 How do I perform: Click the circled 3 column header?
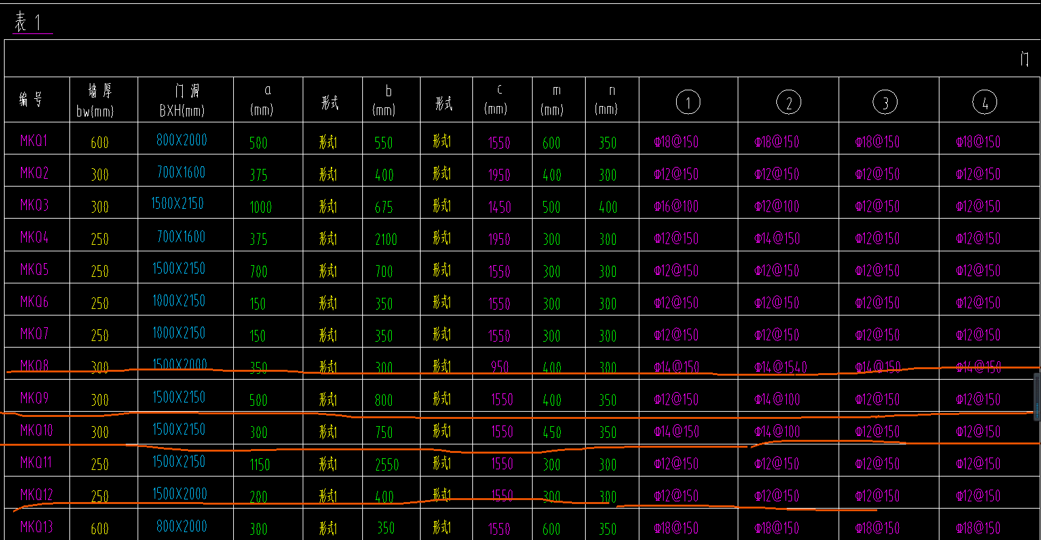coord(885,102)
